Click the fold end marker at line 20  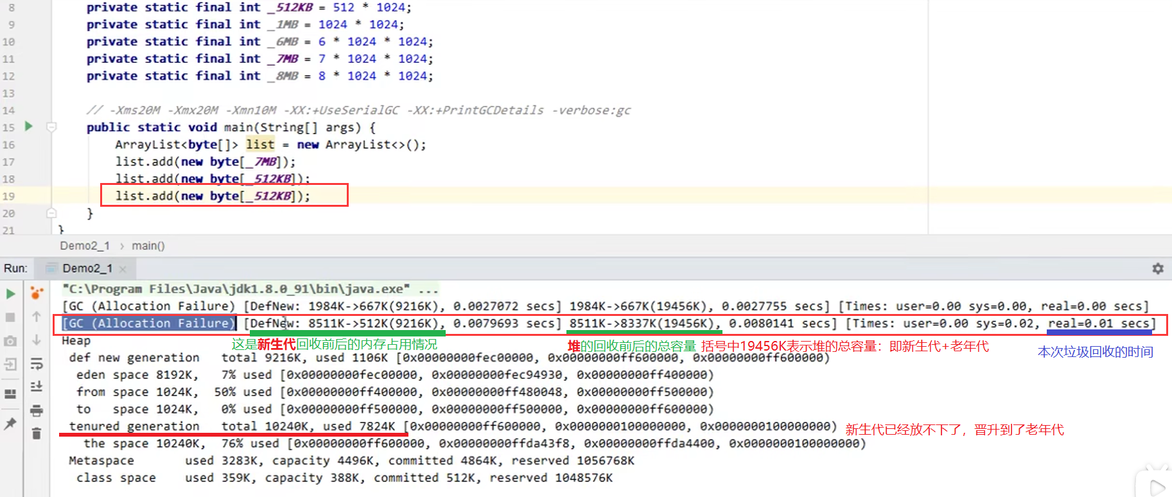point(52,213)
